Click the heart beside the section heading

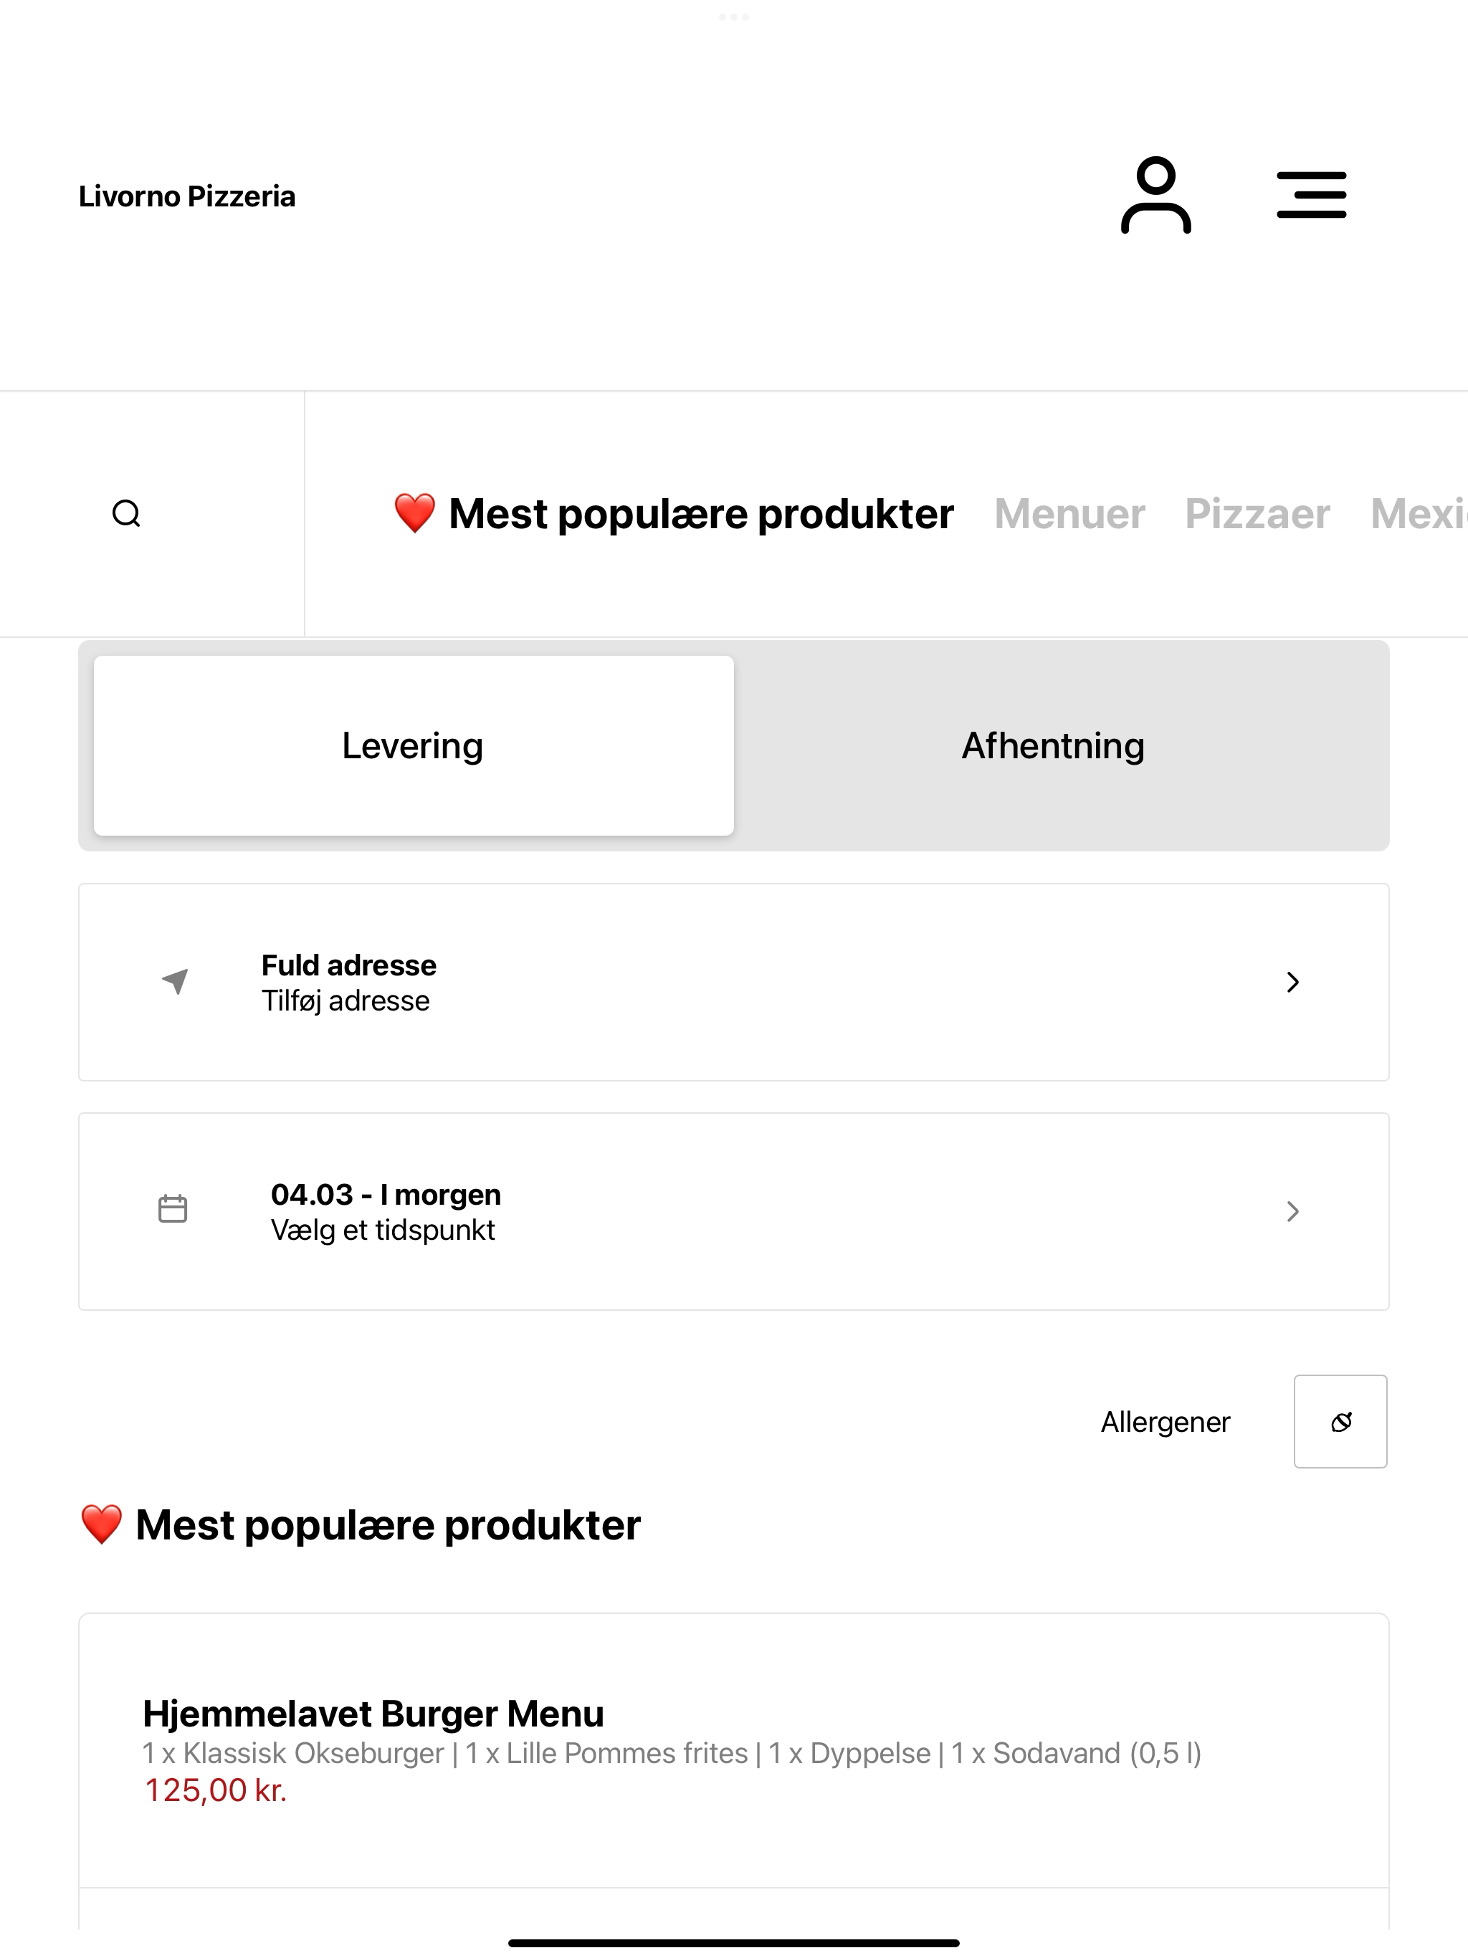(101, 1524)
